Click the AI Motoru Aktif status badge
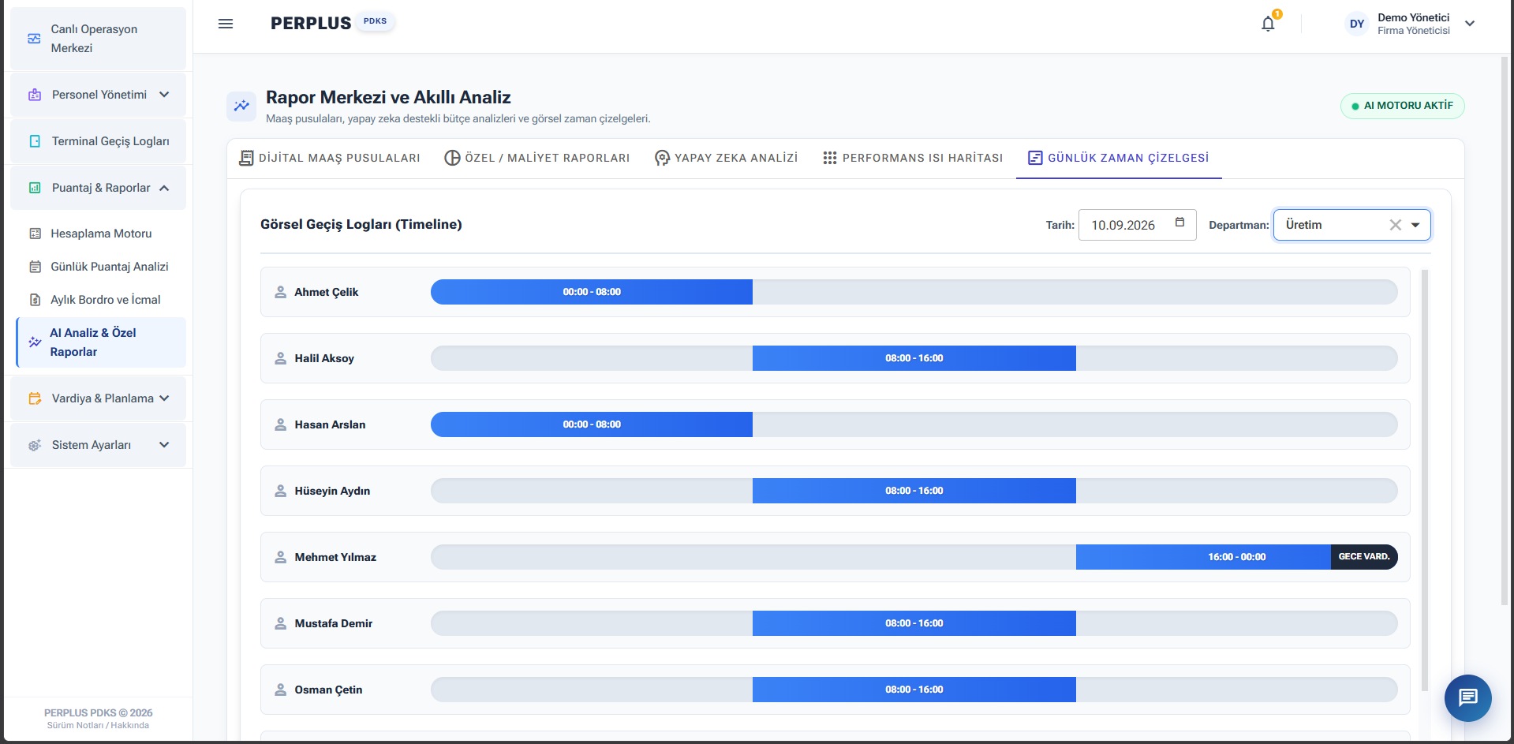Screen dimensions: 1514x744 [1402, 106]
